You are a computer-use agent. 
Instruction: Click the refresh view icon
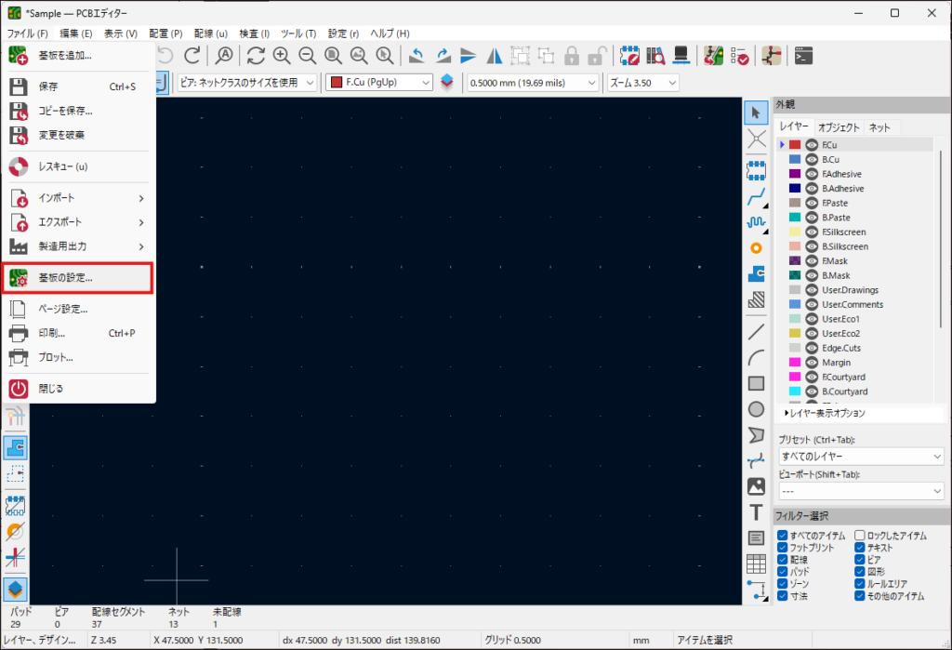(256, 55)
